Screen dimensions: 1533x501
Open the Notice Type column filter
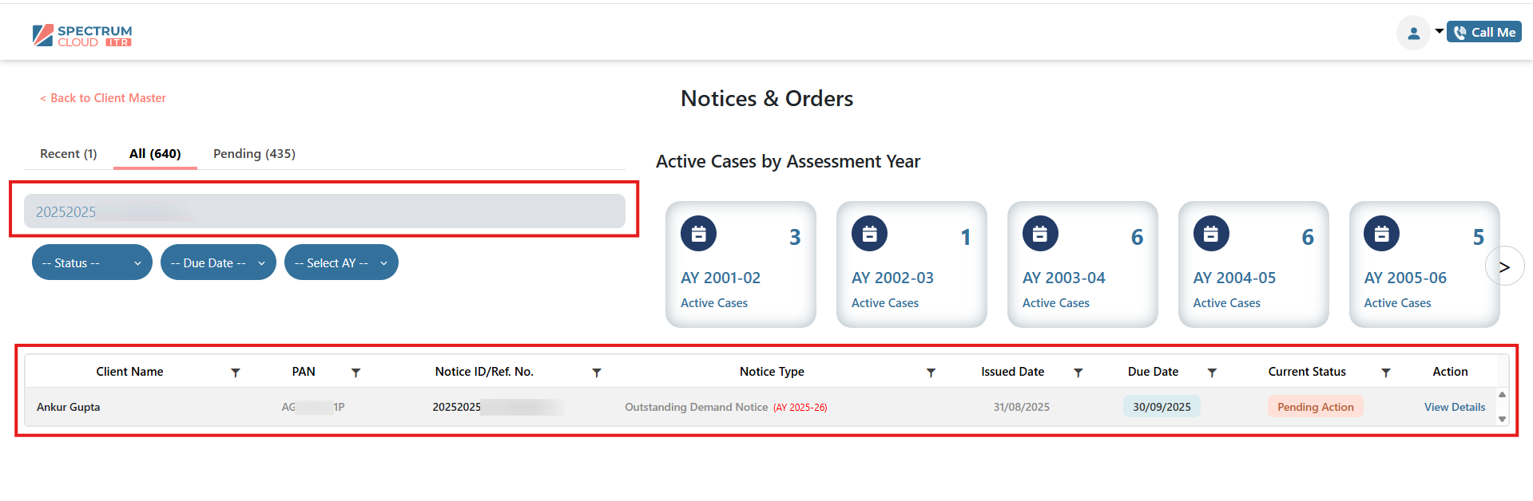(x=931, y=373)
